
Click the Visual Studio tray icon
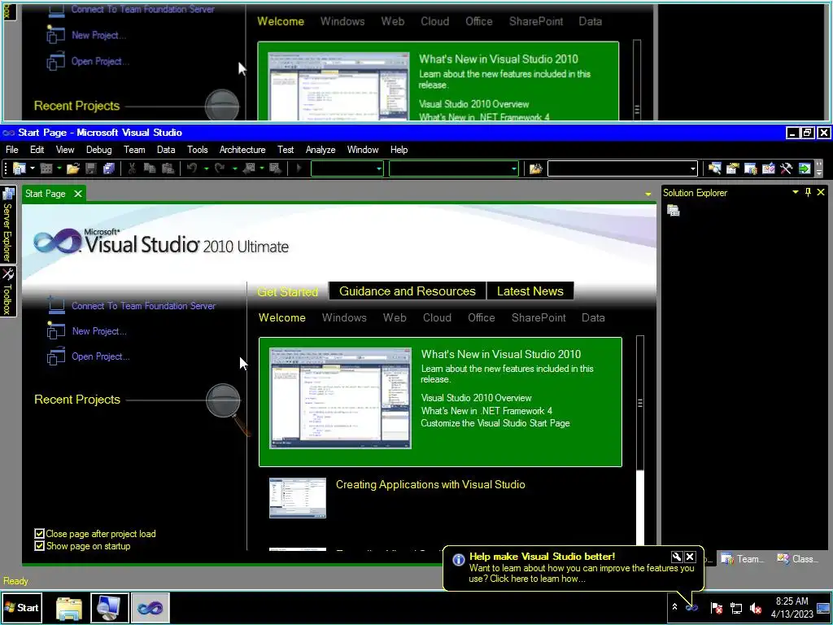(691, 607)
